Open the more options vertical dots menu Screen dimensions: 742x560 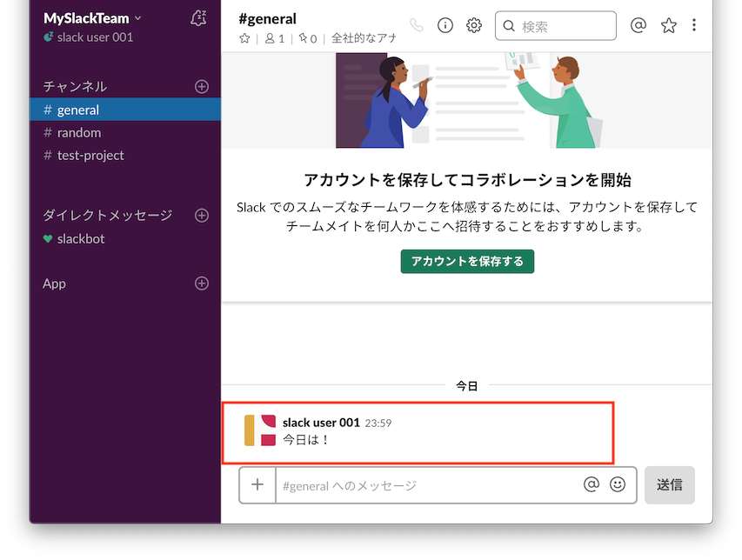click(694, 24)
